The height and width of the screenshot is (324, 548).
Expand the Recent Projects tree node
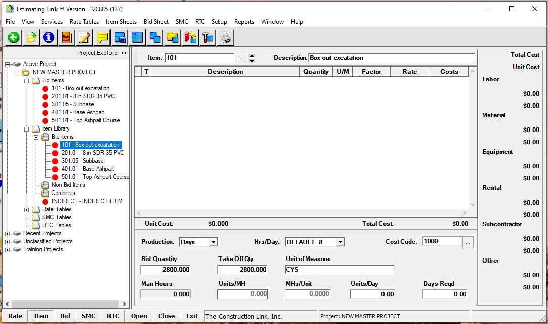[x=7, y=233]
